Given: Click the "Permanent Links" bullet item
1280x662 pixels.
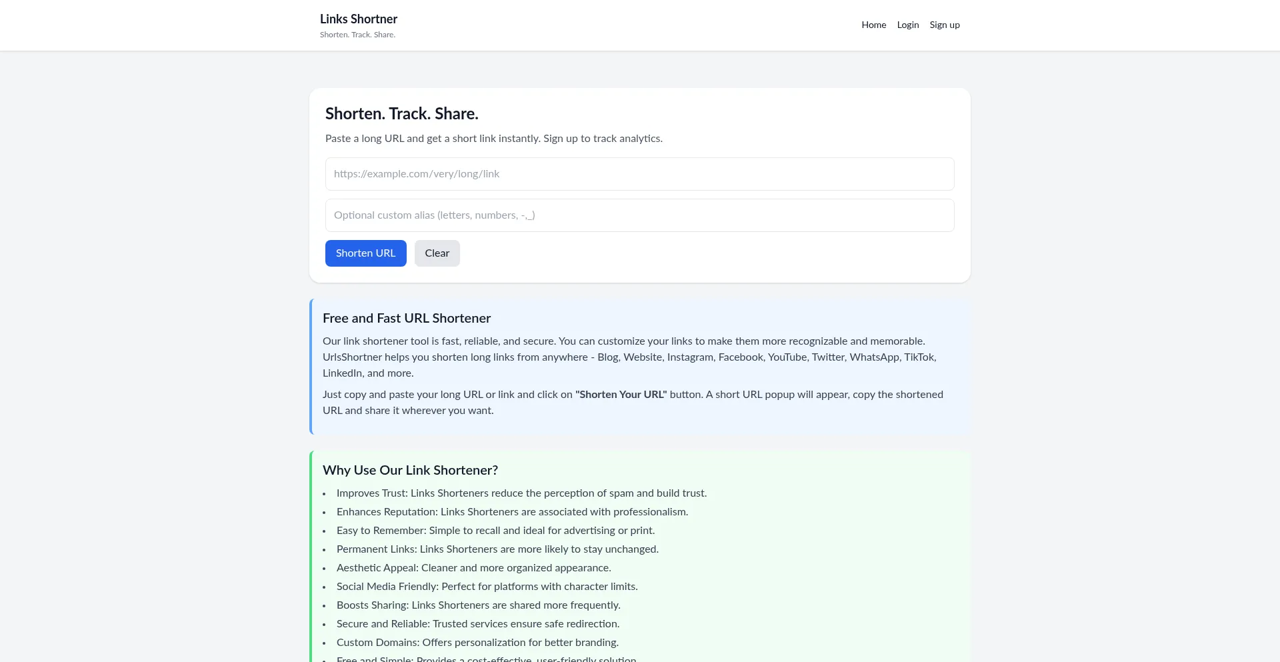Looking at the screenshot, I should click(x=497, y=549).
